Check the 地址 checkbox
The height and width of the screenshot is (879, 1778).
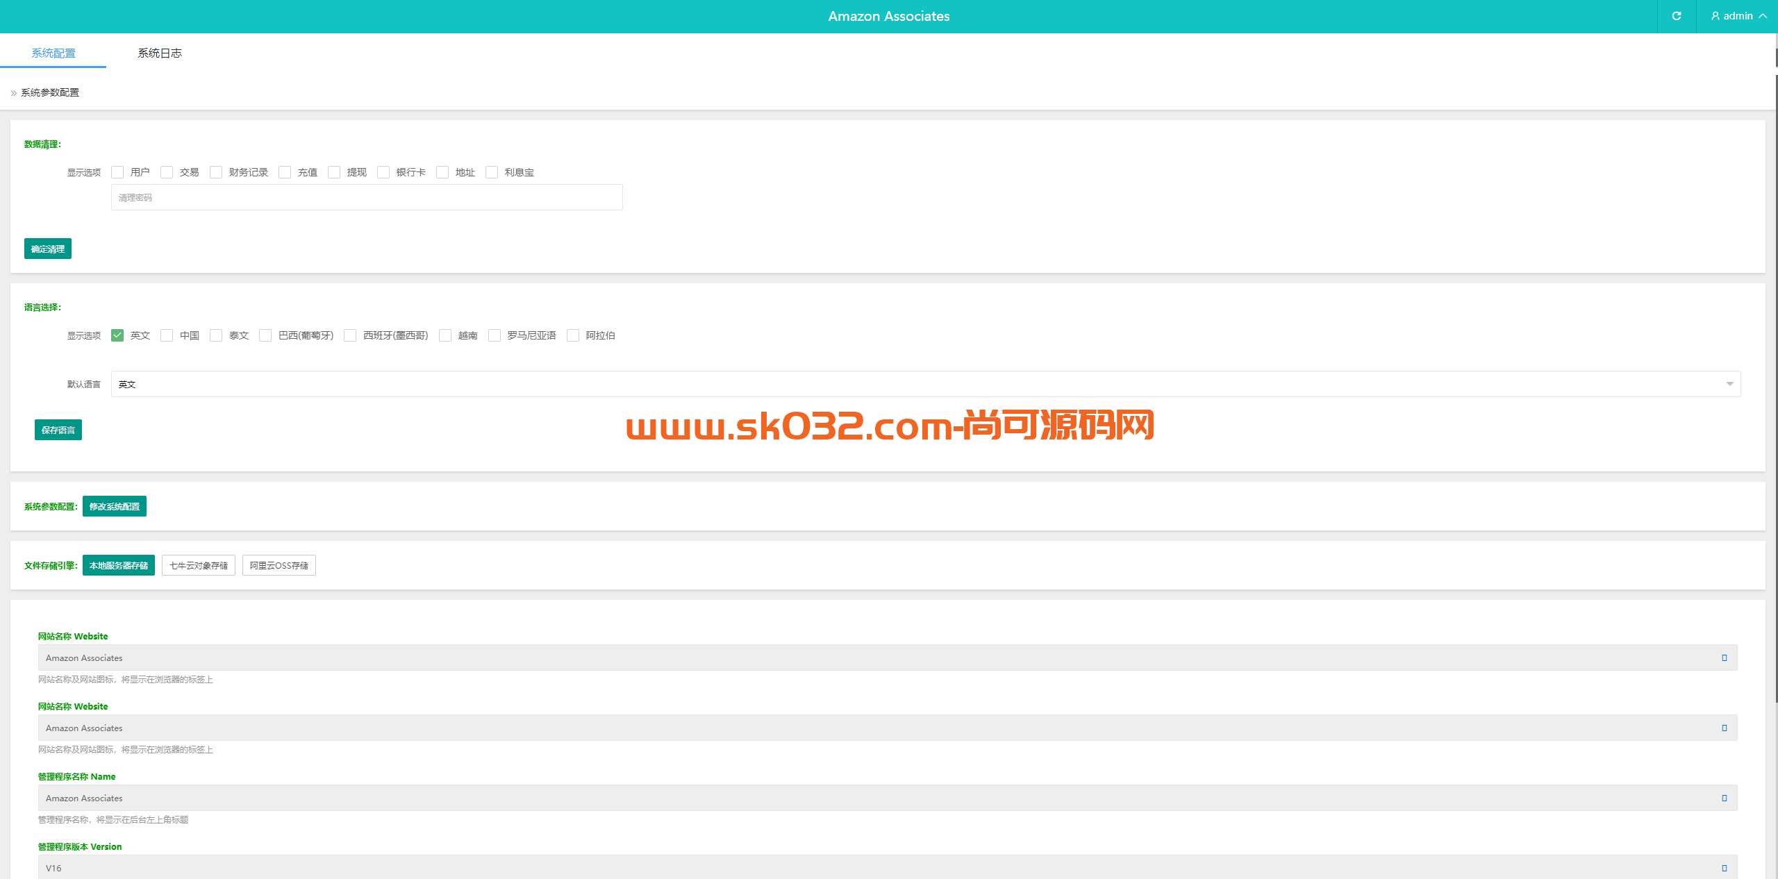pos(442,172)
